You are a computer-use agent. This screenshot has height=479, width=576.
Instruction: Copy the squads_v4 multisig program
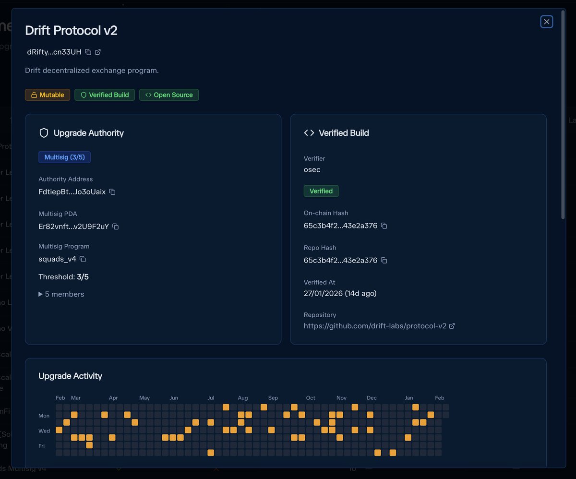click(x=83, y=259)
